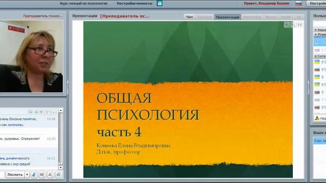Click the M button in the chat input bar
This screenshot has width=326, height=183.
[42, 175]
